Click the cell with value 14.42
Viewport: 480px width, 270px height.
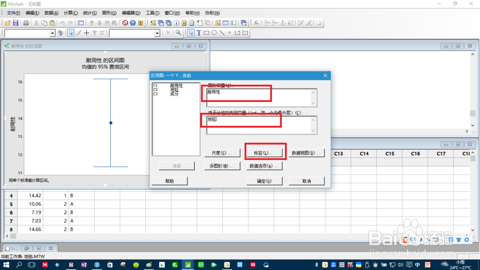point(30,195)
